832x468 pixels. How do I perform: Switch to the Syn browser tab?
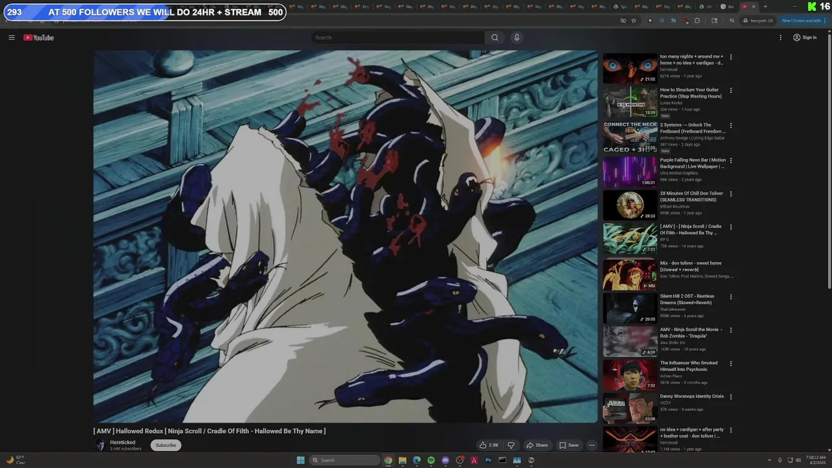(x=619, y=6)
